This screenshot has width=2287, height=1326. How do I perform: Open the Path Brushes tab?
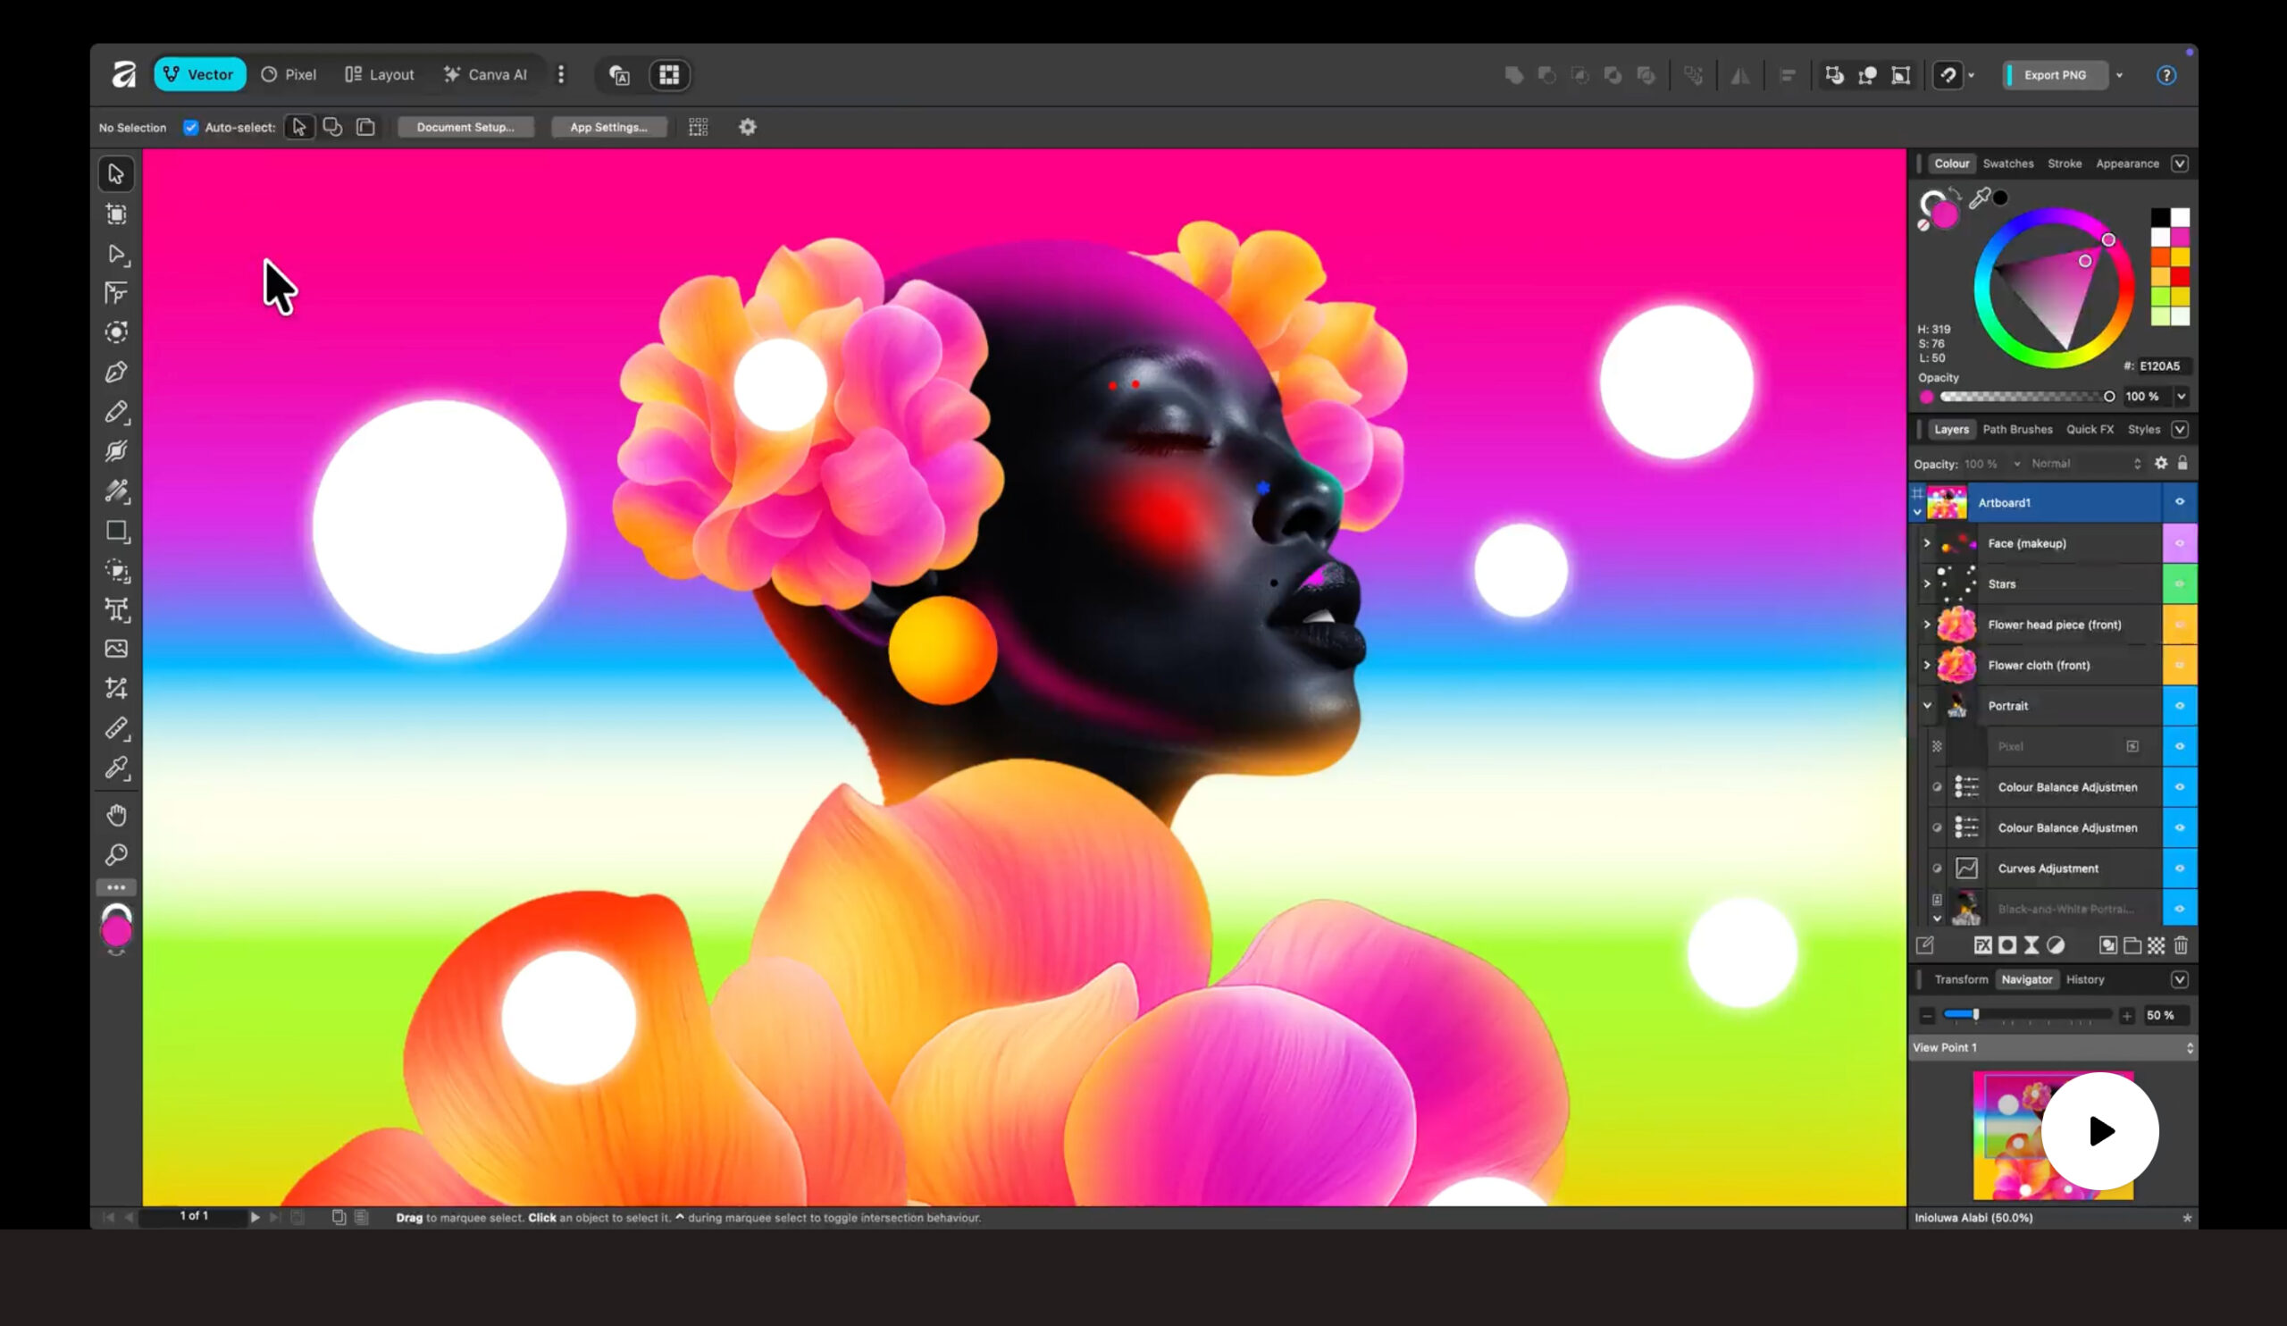2019,428
